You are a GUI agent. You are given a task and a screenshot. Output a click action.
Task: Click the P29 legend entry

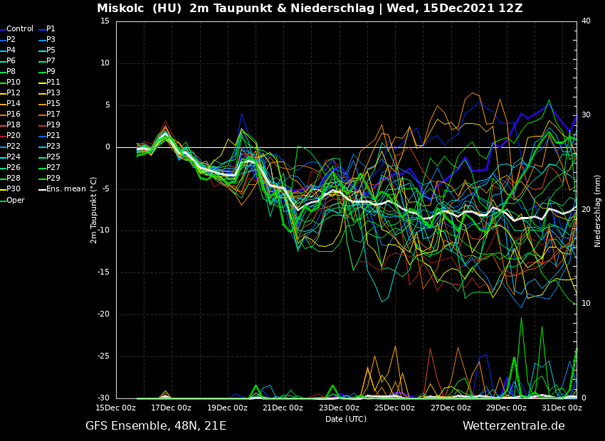(x=53, y=179)
